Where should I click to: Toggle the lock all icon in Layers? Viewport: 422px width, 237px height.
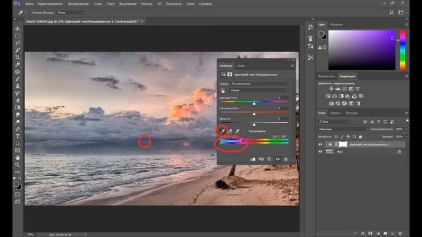[x=361, y=137]
